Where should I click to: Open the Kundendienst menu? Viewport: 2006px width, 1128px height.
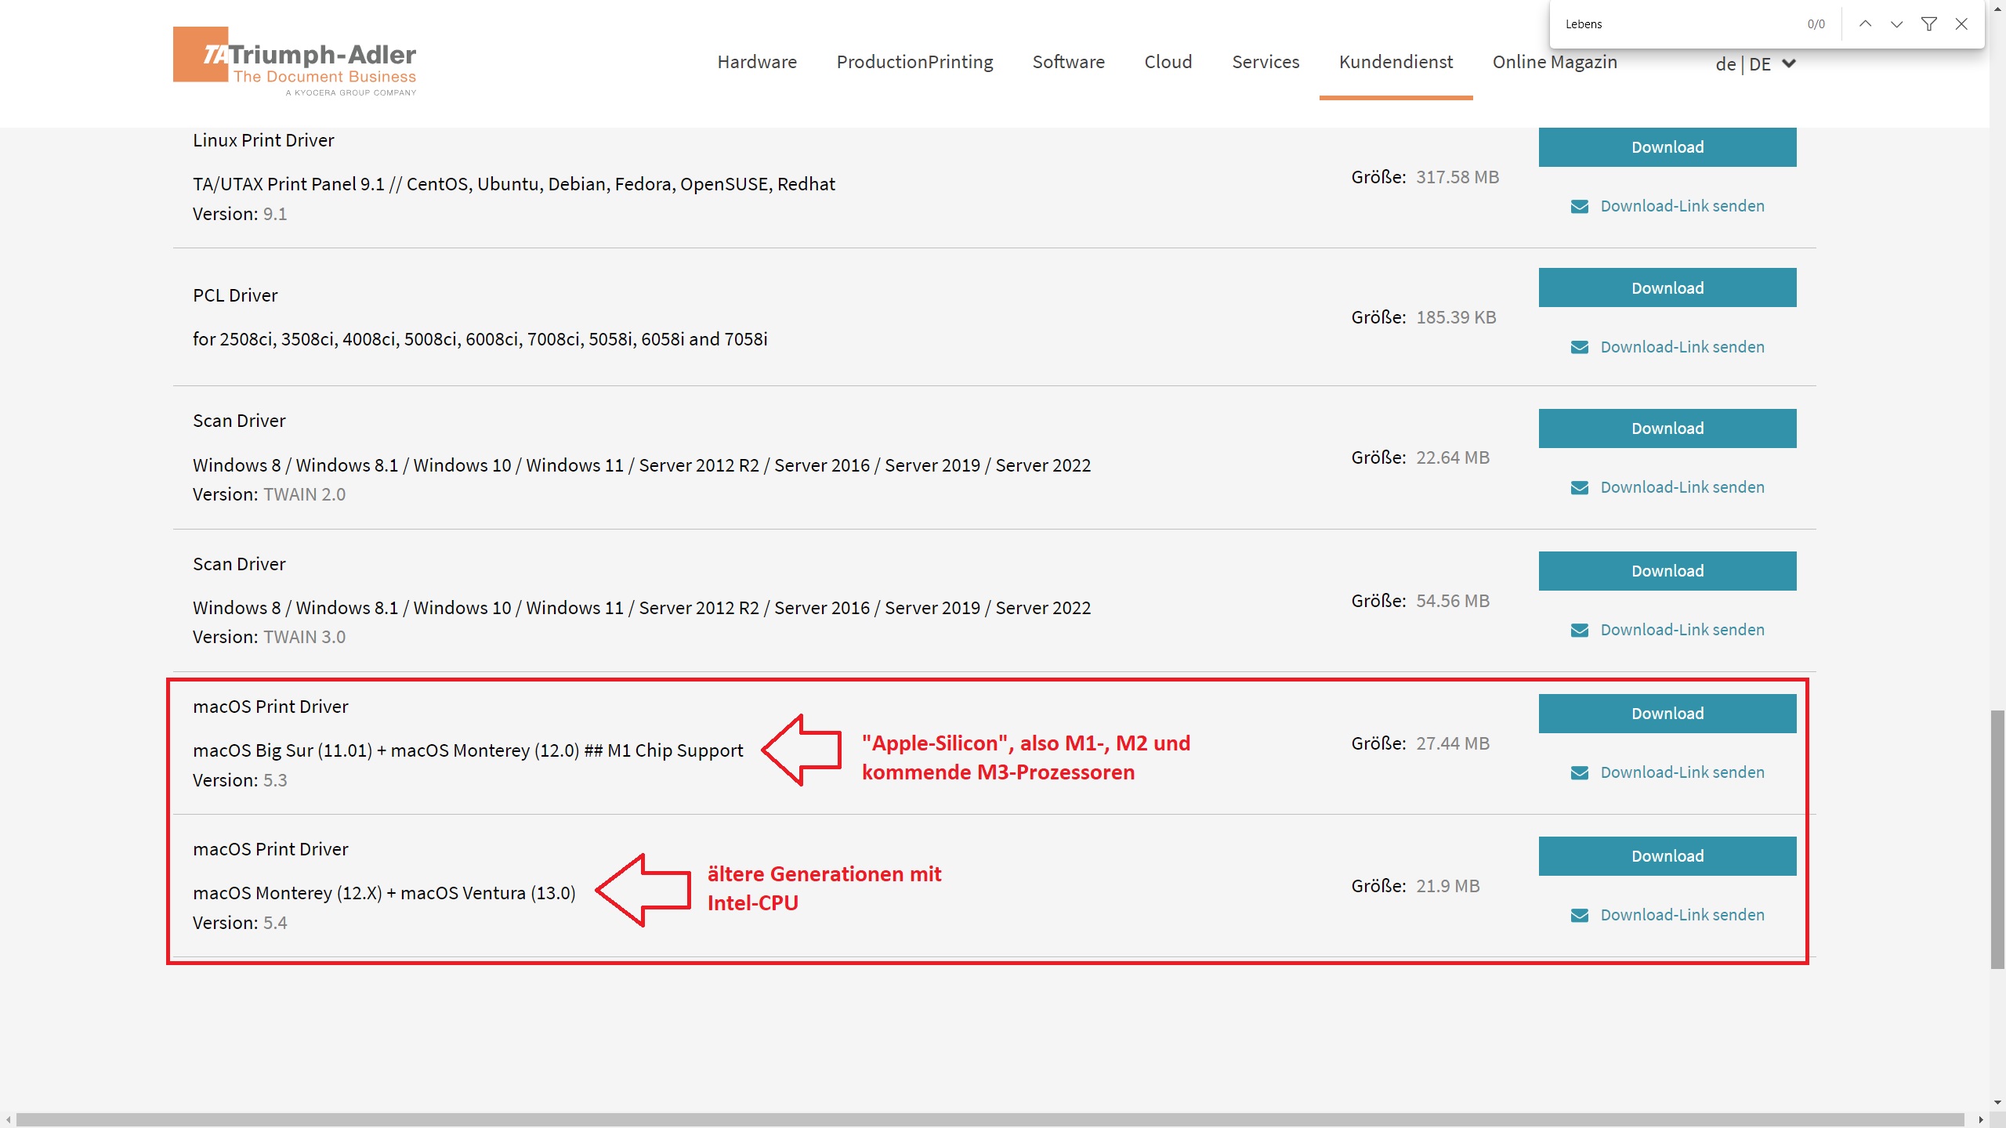(1396, 62)
